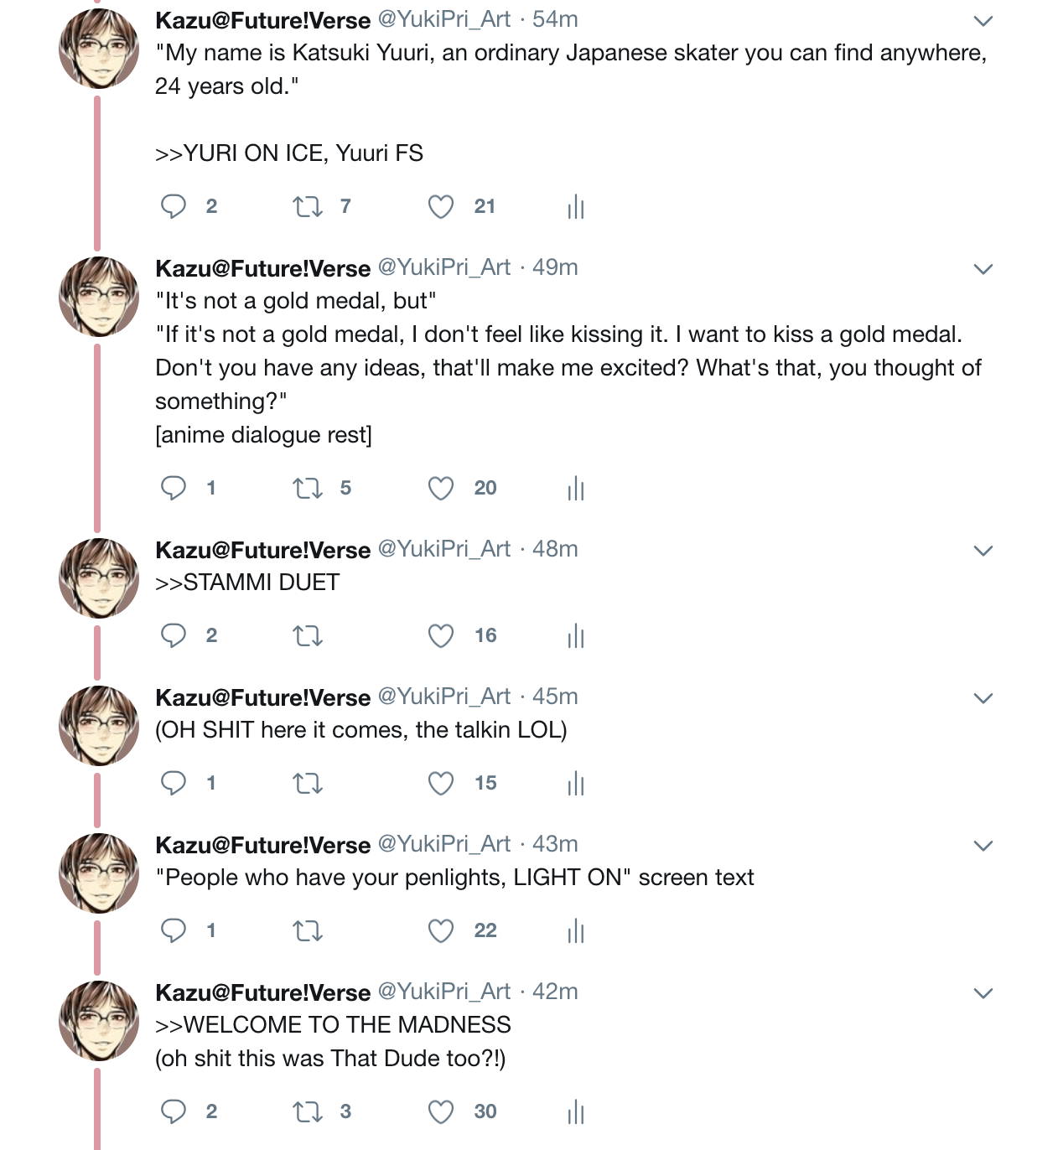Like the gold medal dialogue tweet
Image resolution: width=1058 pixels, height=1150 pixels.
coord(441,488)
